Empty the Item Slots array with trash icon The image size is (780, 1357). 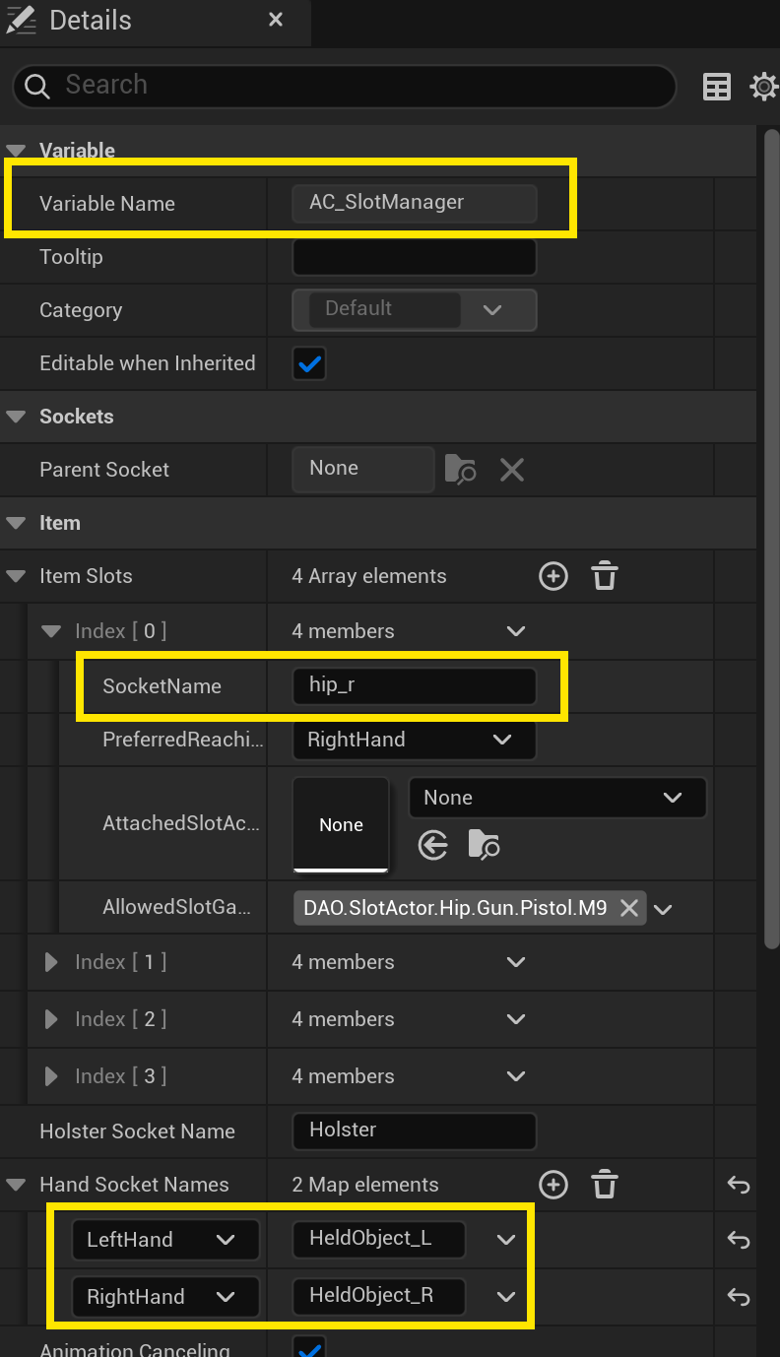pos(605,576)
